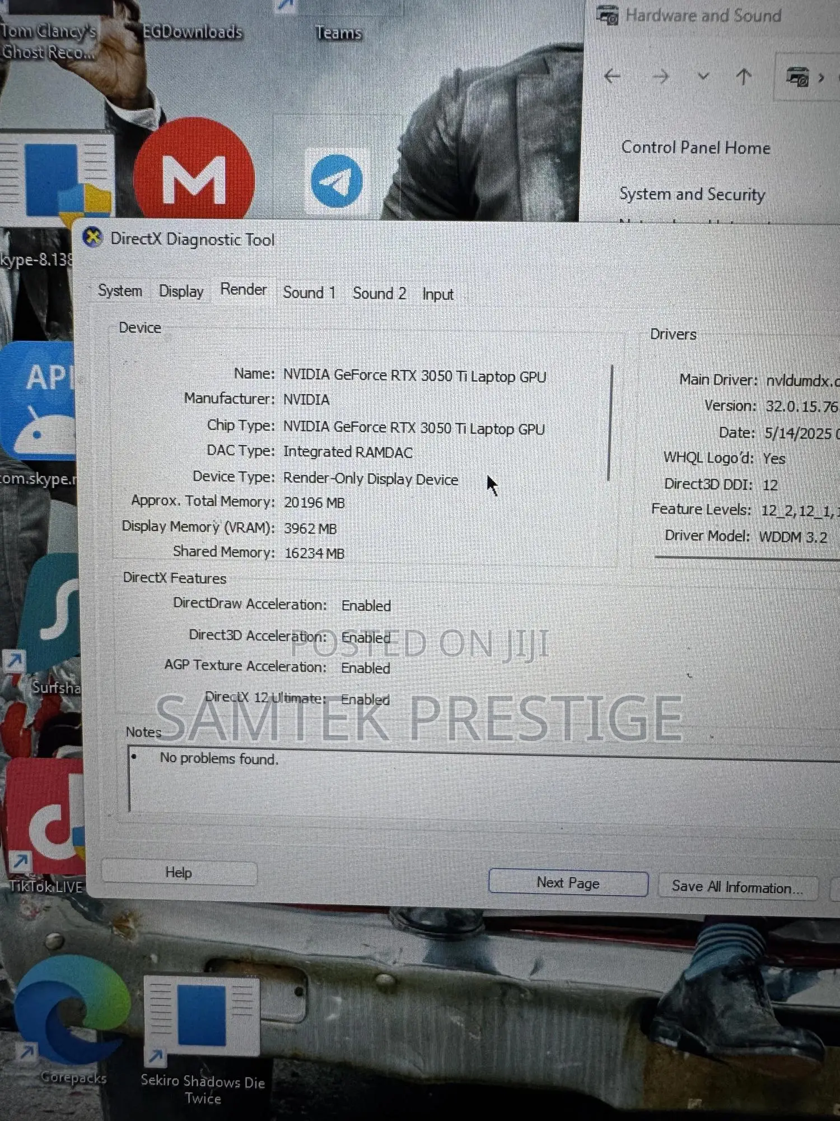Select the Render tab
Image resolution: width=840 pixels, height=1121 pixels.
pos(243,289)
